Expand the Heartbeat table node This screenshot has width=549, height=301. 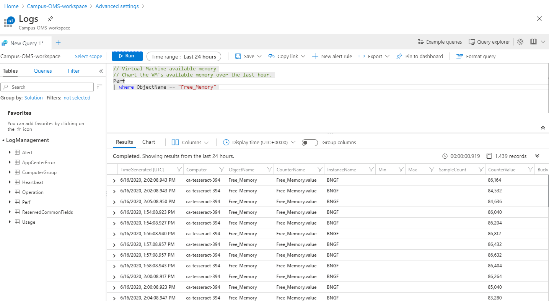(x=10, y=182)
